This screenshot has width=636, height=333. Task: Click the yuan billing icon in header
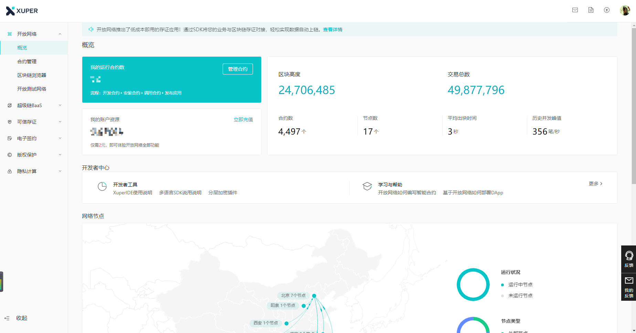[607, 10]
